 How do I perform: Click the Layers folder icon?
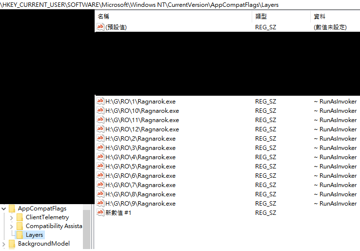click(20, 235)
